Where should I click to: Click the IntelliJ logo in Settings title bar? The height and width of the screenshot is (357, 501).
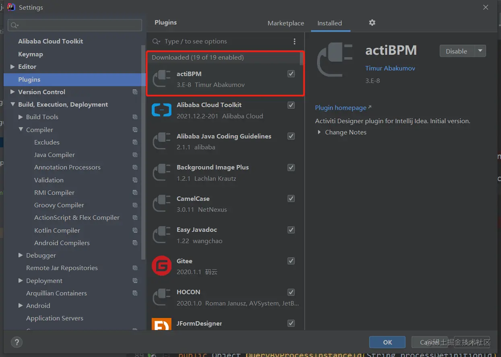11,7
